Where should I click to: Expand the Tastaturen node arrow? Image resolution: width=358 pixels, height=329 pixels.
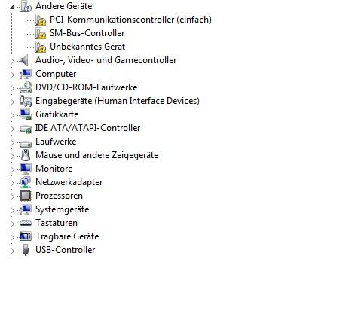12,224
